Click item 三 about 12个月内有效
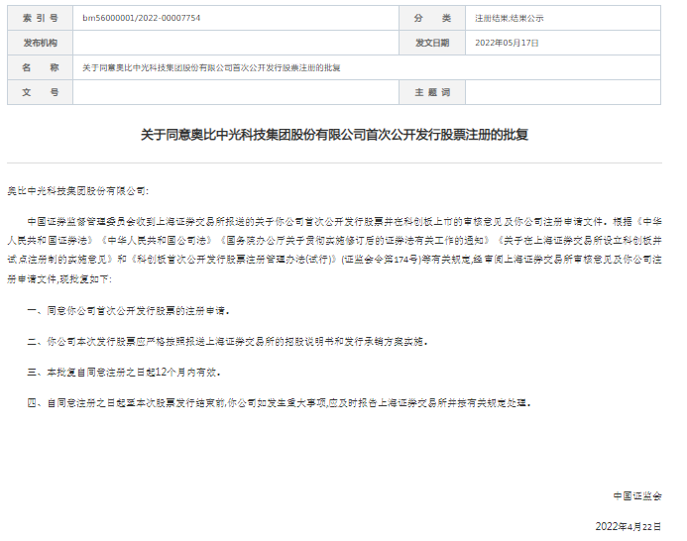687x541 pixels. (124, 373)
